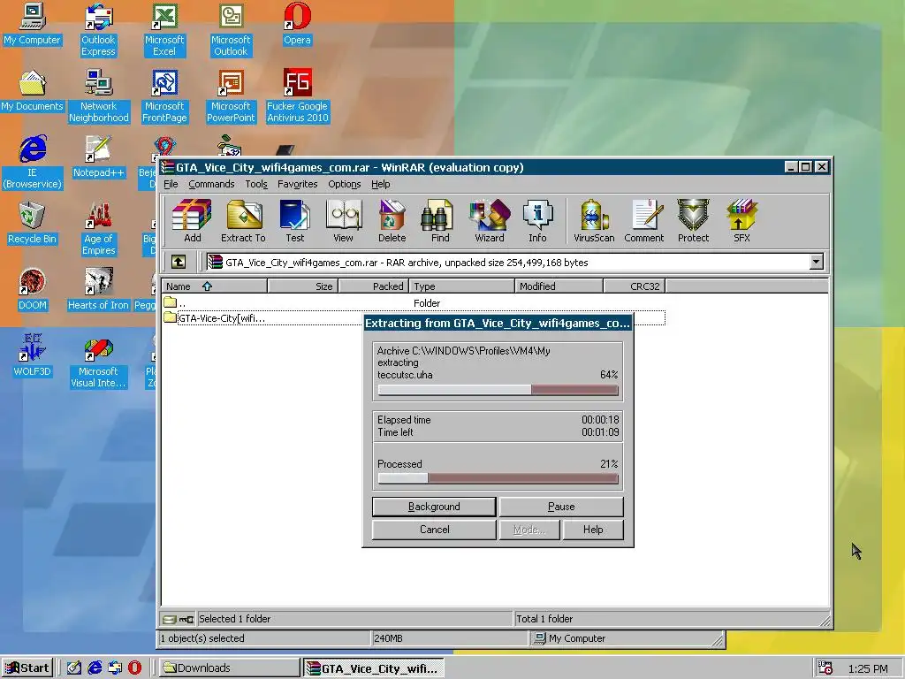
Task: Click the Opera quick launch icon
Action: tap(134, 668)
